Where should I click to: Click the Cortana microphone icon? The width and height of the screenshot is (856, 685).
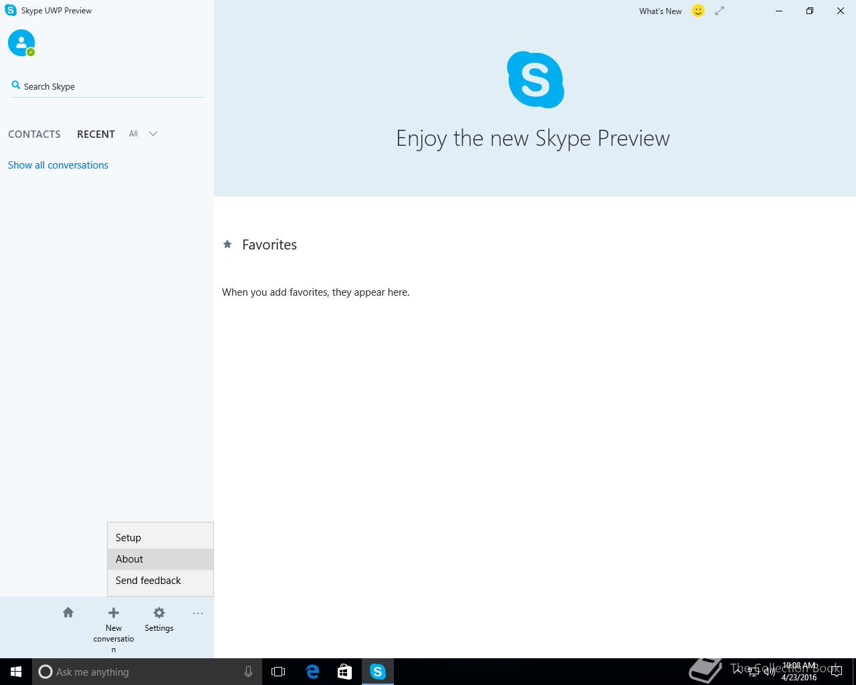(x=248, y=672)
